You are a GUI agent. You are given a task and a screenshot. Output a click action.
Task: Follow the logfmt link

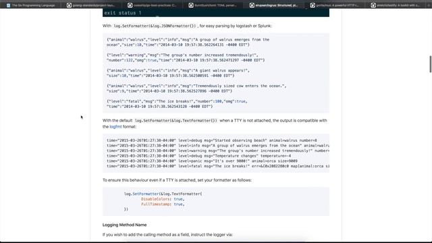(115, 127)
